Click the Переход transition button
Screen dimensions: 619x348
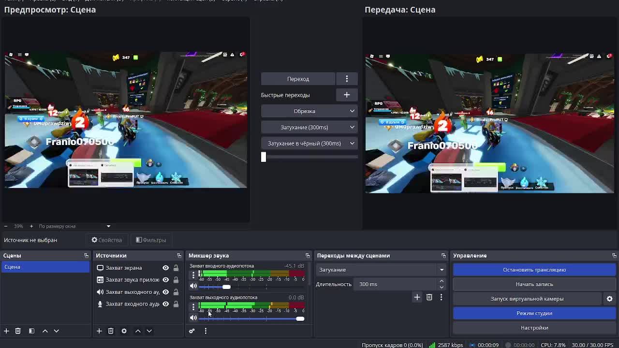pos(298,79)
